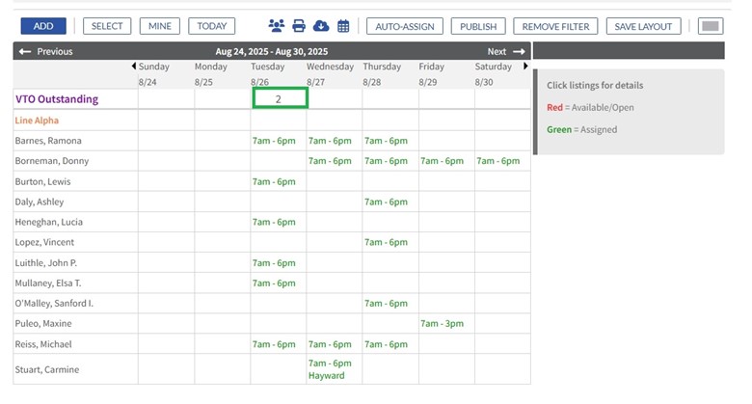Click the Line Alpha group heading
Screen dimensions: 752x404
[37, 121]
